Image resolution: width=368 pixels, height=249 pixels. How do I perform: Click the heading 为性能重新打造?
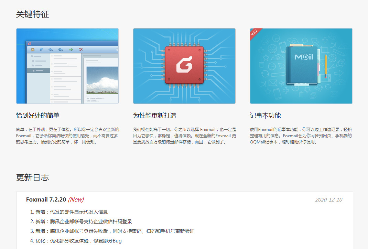(154, 116)
